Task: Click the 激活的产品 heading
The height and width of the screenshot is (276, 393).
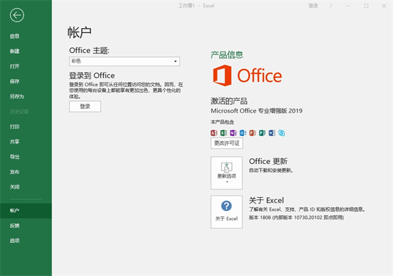Action: (229, 101)
